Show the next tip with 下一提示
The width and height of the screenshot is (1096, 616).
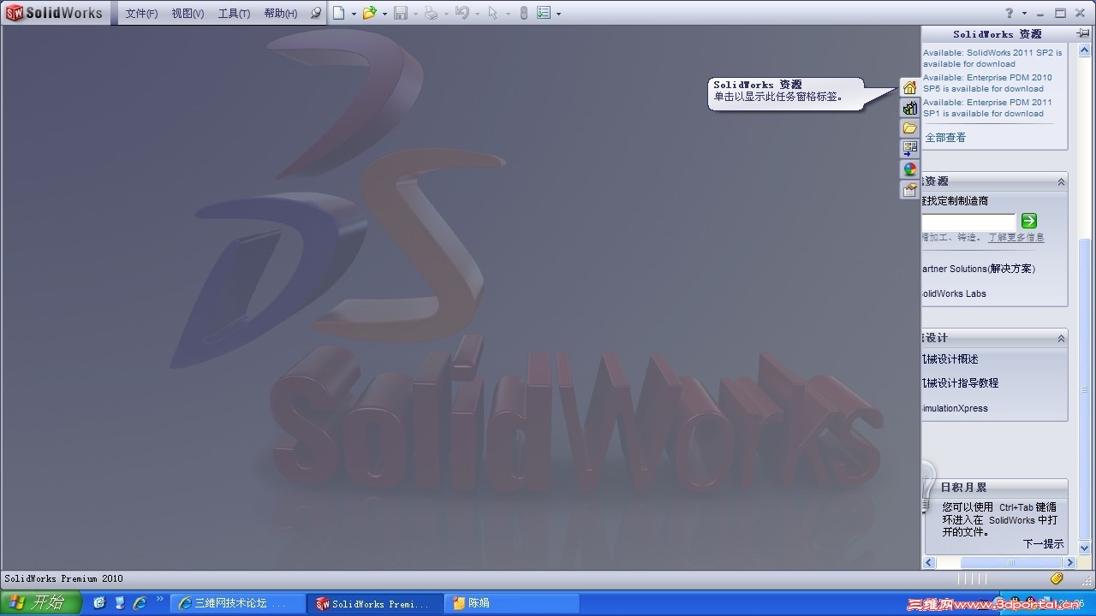coord(1043,544)
